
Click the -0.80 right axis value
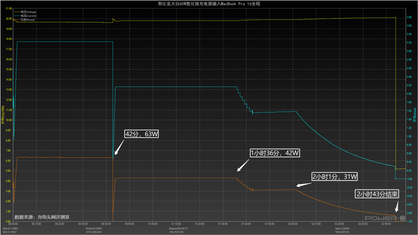tap(409, 213)
